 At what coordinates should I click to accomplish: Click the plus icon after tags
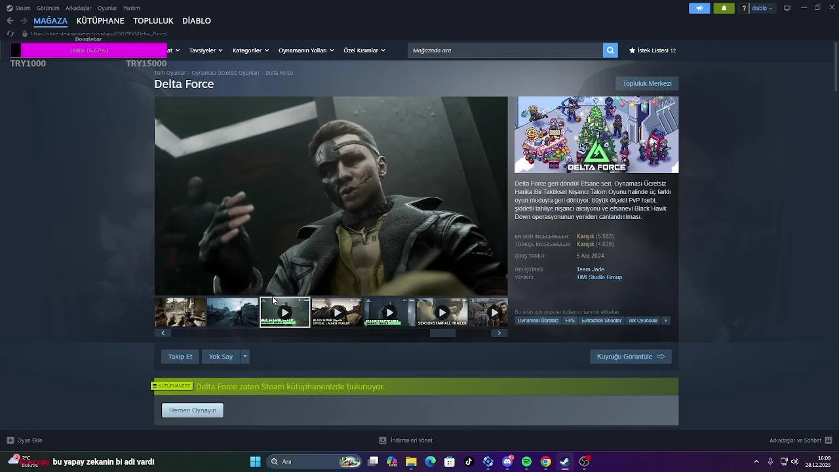pos(665,321)
